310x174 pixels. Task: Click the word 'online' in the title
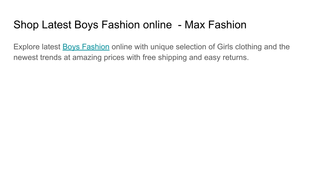tap(157, 25)
